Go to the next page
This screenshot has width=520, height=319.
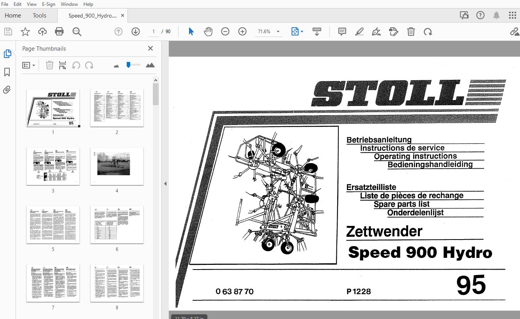[136, 32]
